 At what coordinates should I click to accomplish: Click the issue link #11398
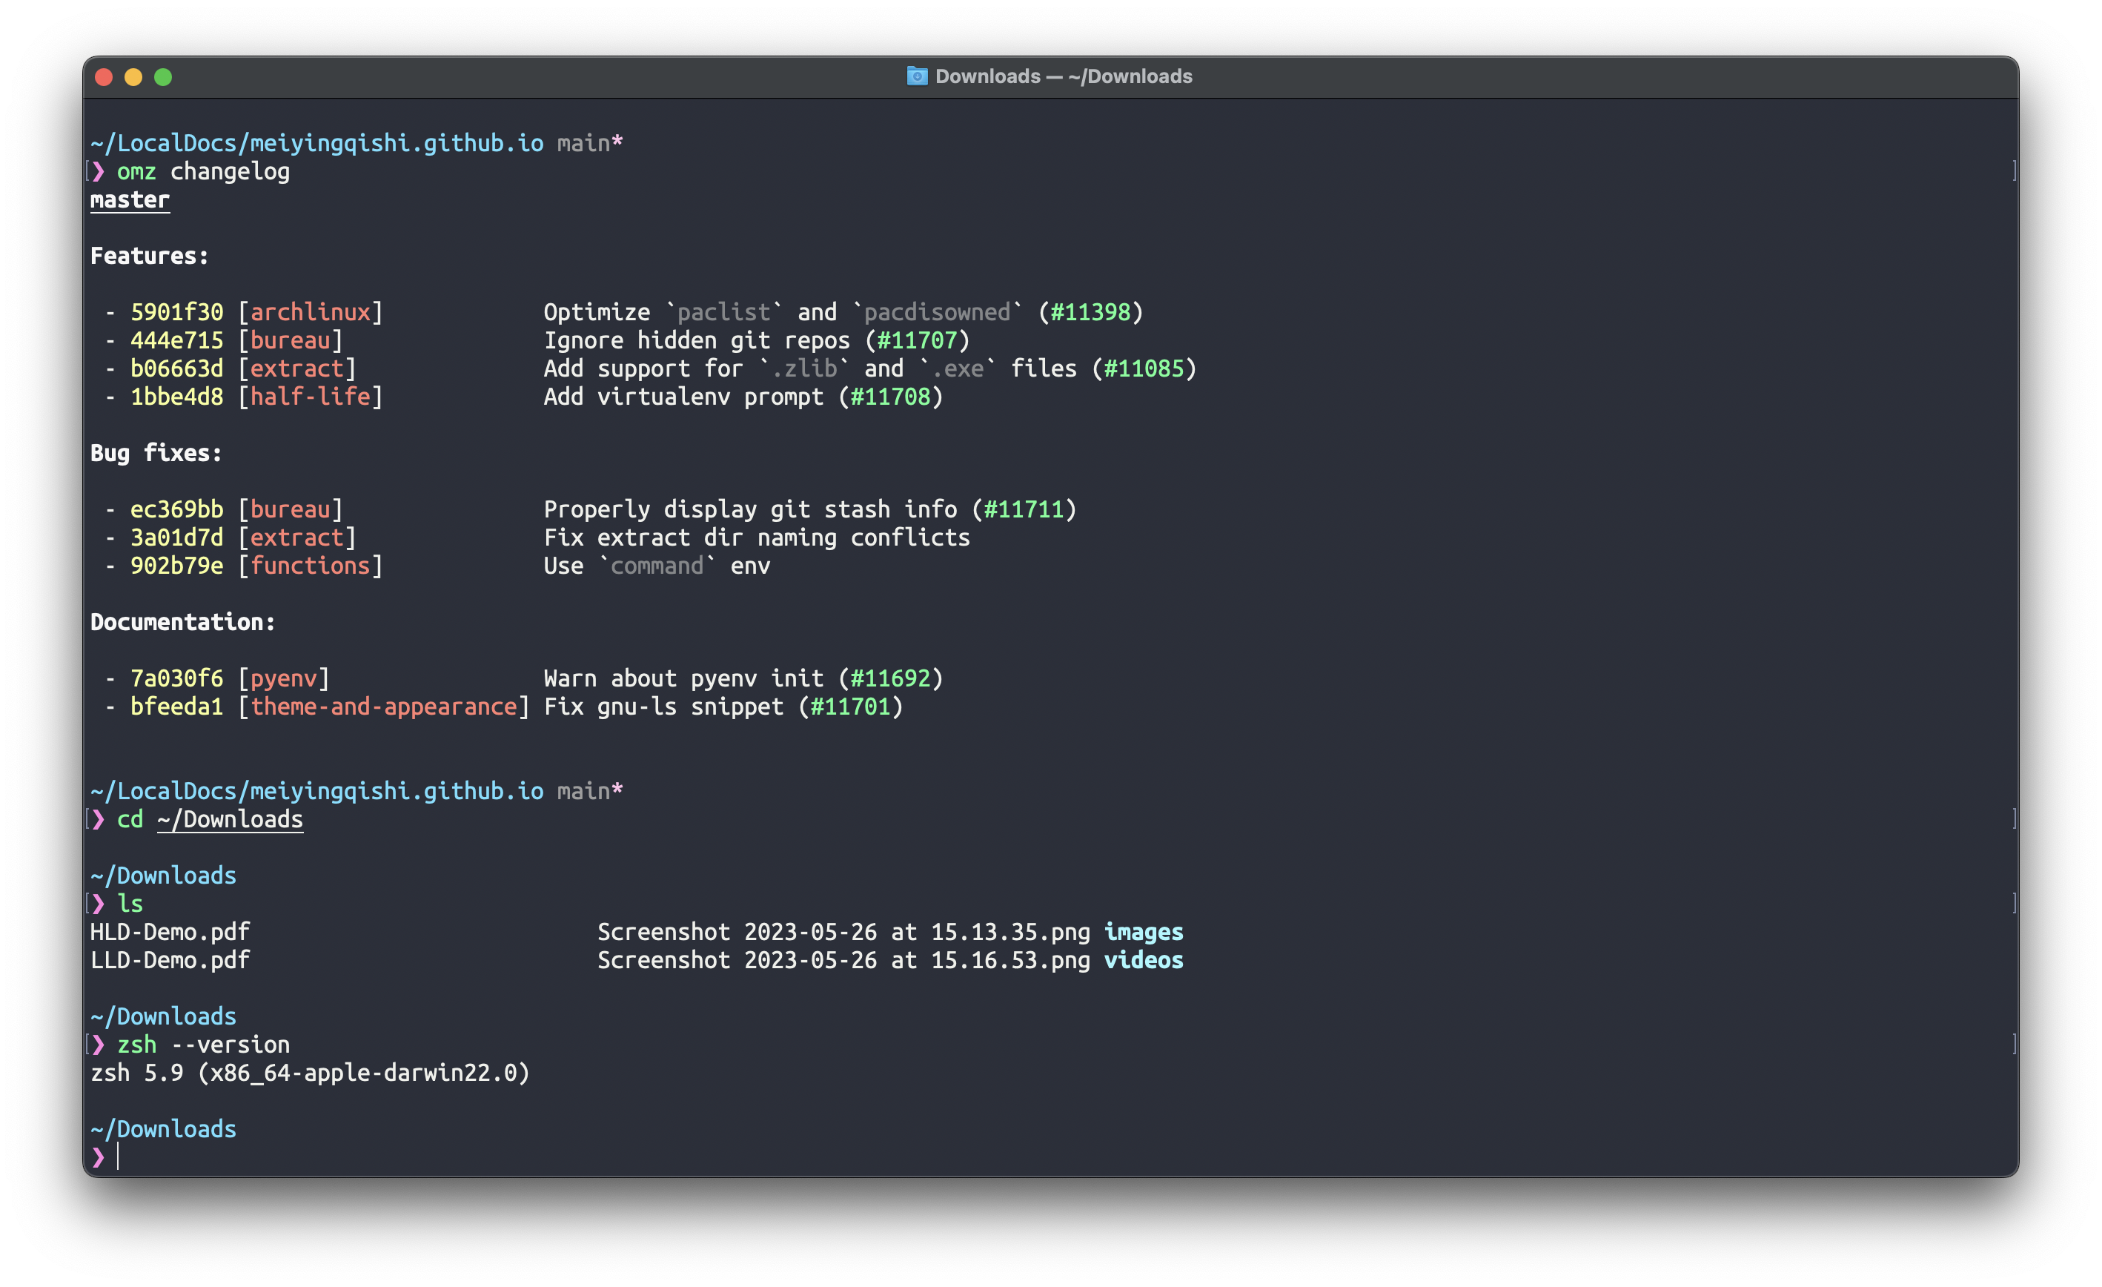(1090, 312)
